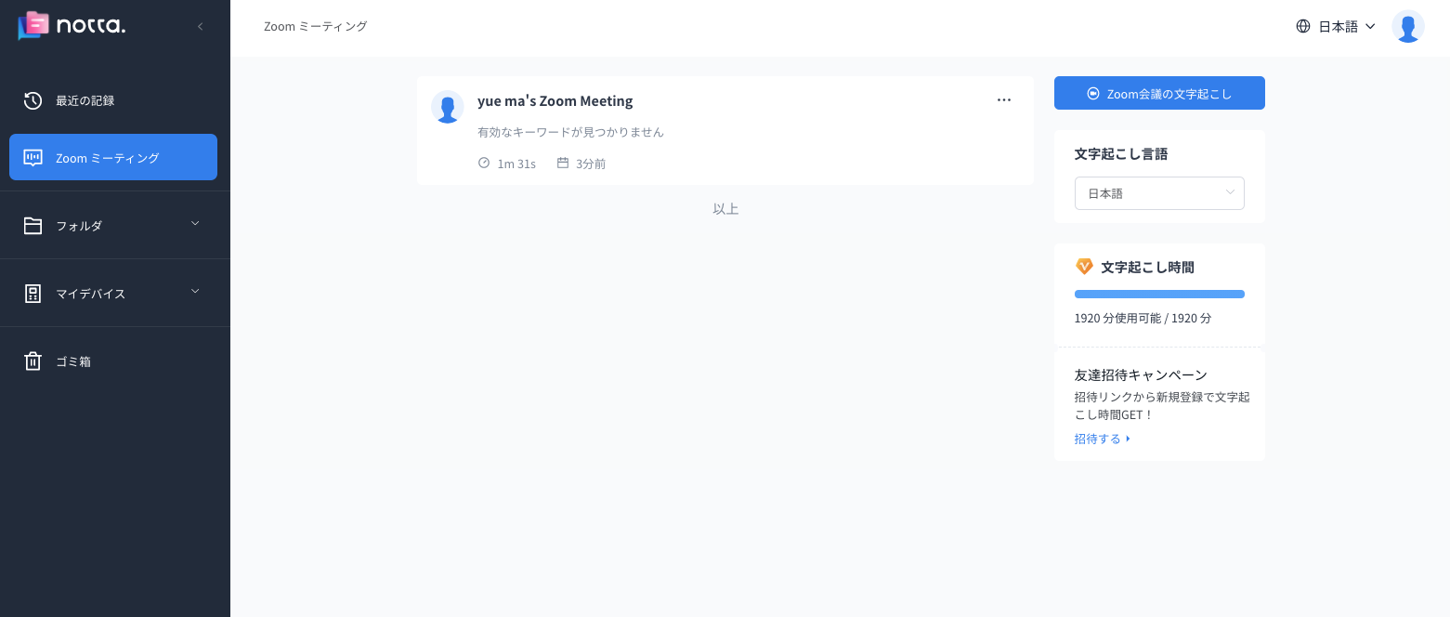
Task: Click the blue transcription time progress bar
Action: [x=1159, y=294]
